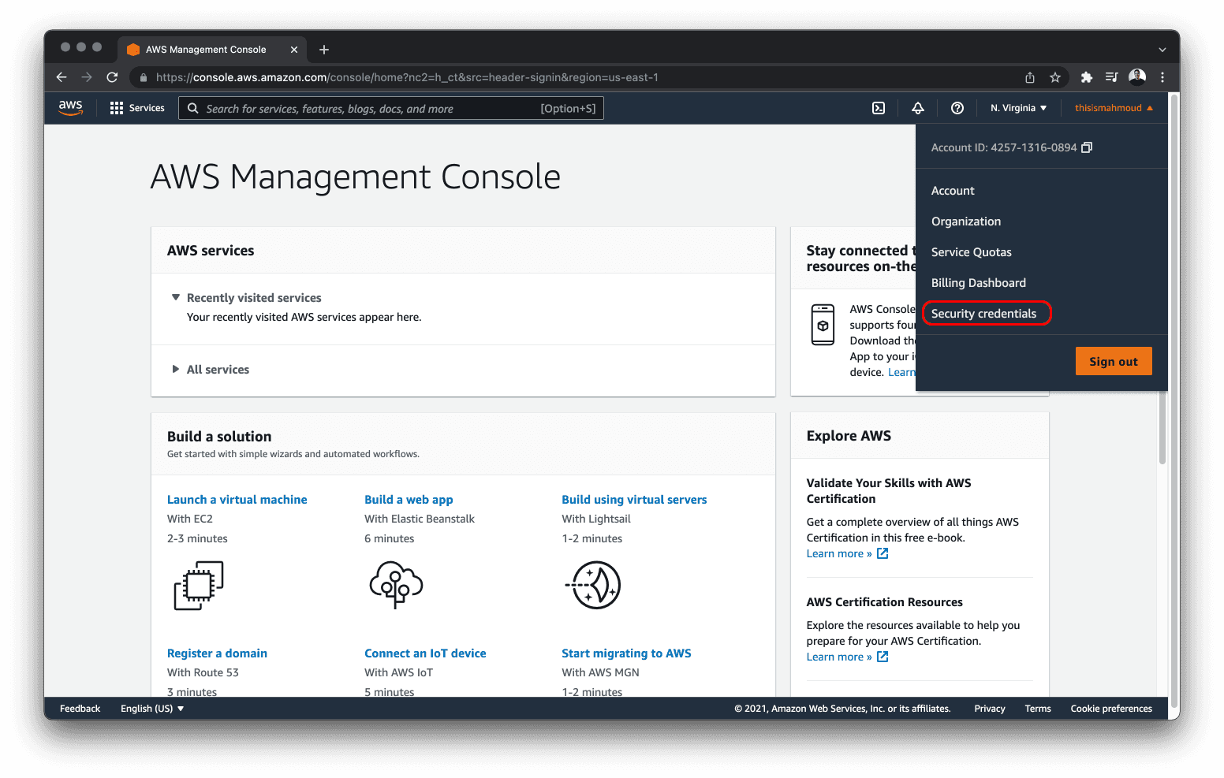Open the N. Virginia region dropdown
The image size is (1224, 778).
(x=1018, y=108)
